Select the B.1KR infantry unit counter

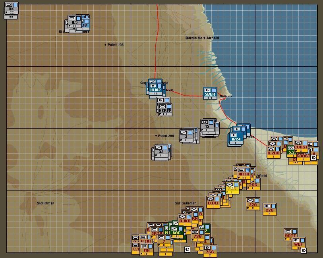pos(185,220)
